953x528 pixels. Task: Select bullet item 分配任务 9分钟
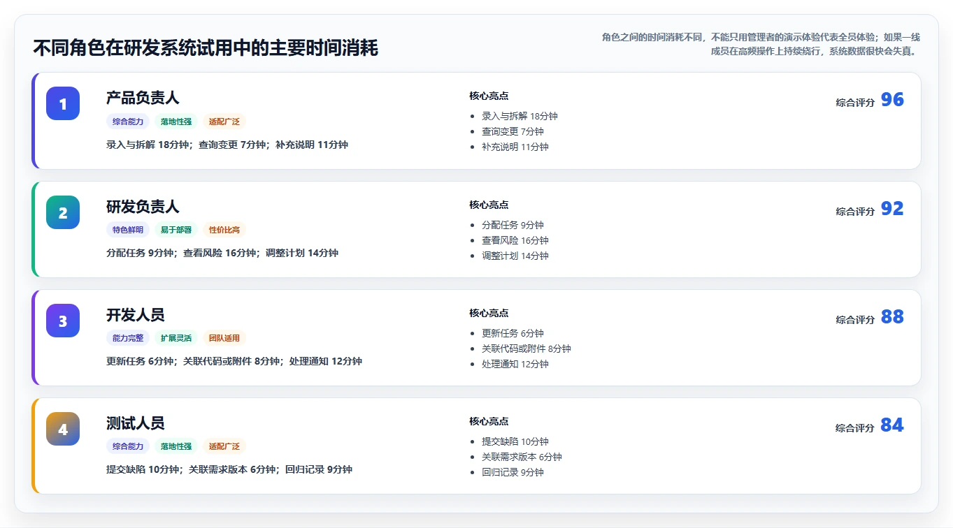click(513, 225)
